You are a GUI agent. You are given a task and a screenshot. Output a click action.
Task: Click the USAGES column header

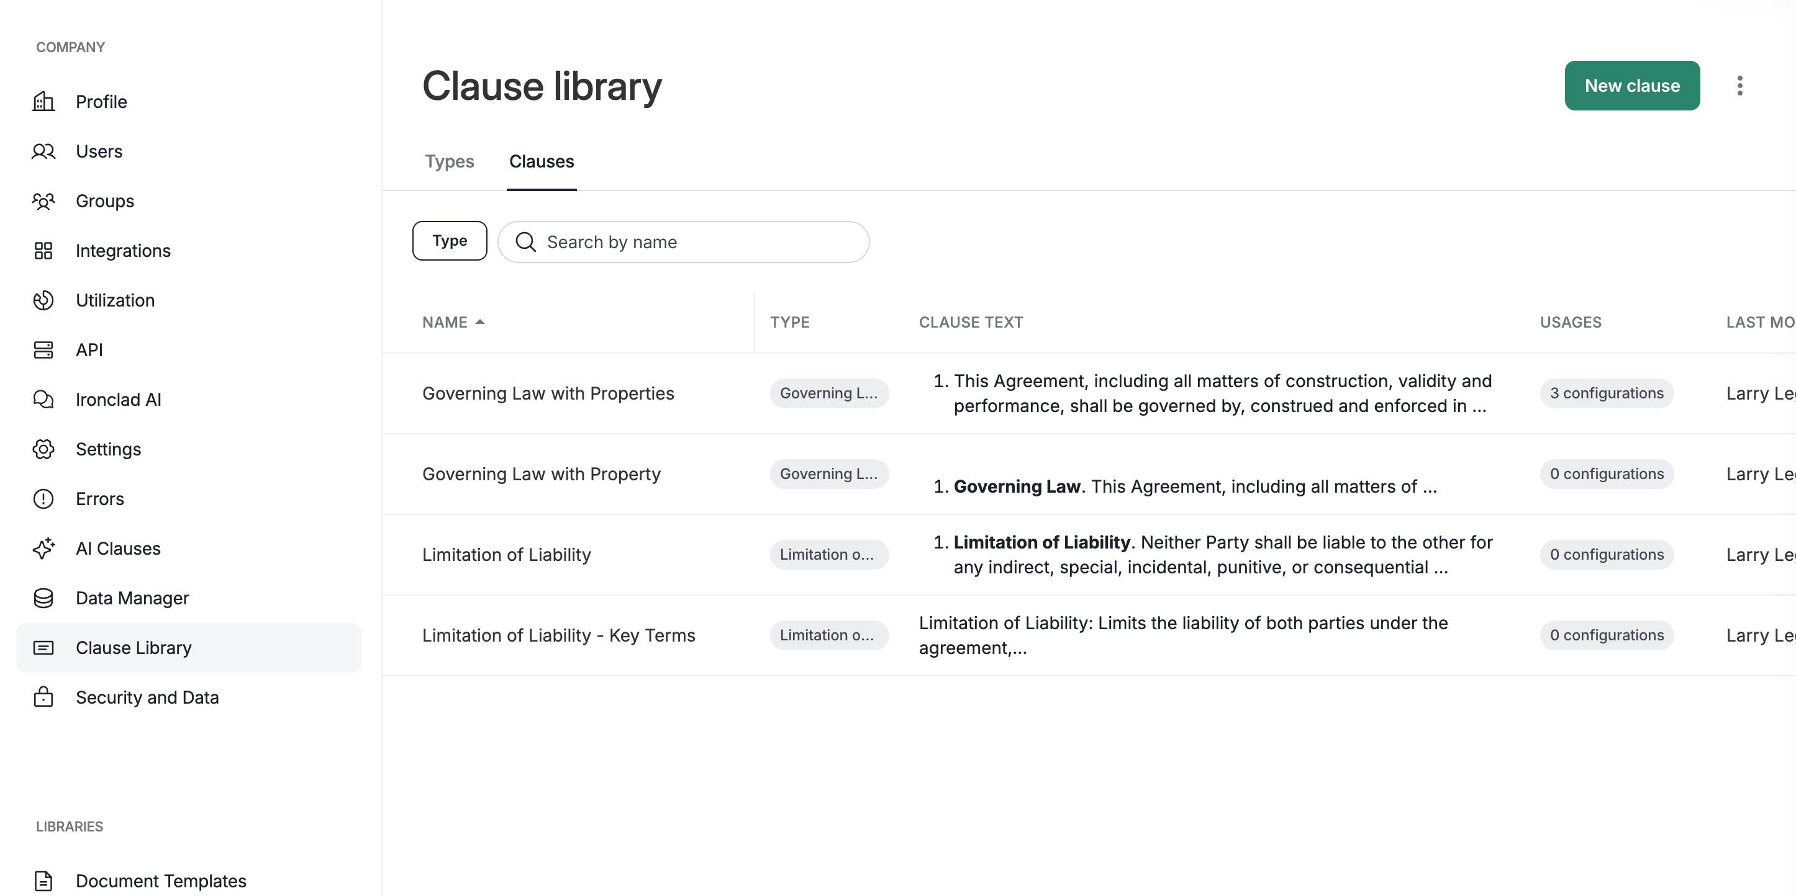click(1570, 322)
